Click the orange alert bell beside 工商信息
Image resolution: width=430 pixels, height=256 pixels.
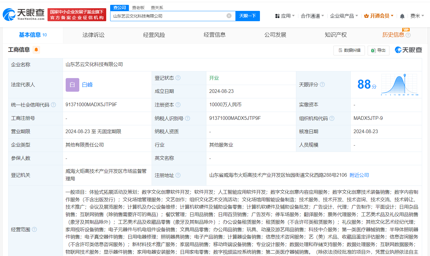click(x=36, y=50)
